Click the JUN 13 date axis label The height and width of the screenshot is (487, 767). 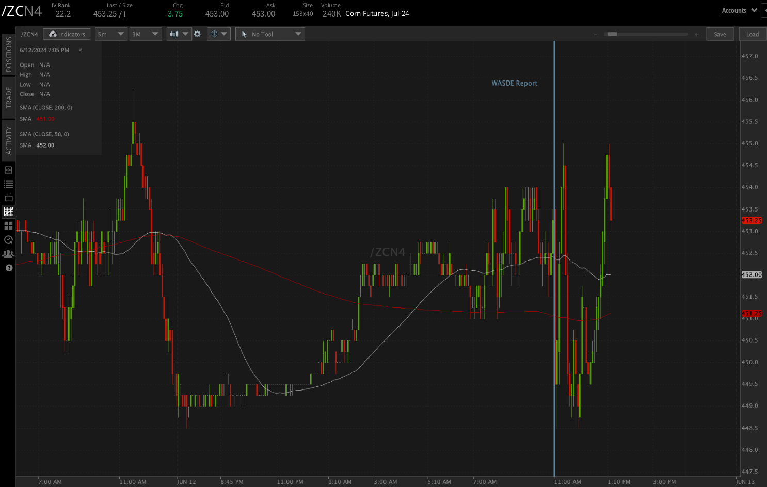point(745,482)
